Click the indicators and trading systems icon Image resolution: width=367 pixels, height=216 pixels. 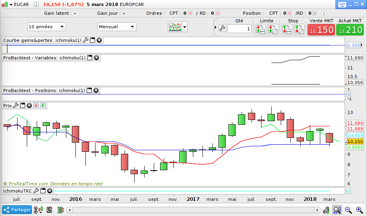tap(175, 27)
